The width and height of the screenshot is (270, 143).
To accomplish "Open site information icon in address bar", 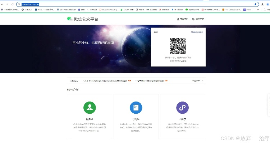I will point(19,4).
